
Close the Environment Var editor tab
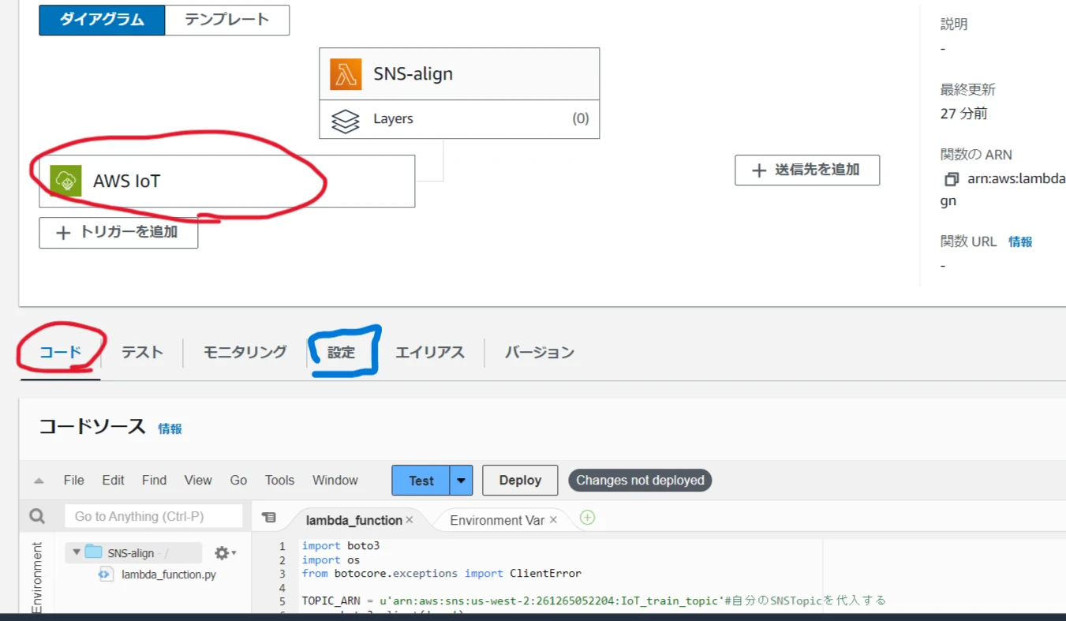click(553, 520)
